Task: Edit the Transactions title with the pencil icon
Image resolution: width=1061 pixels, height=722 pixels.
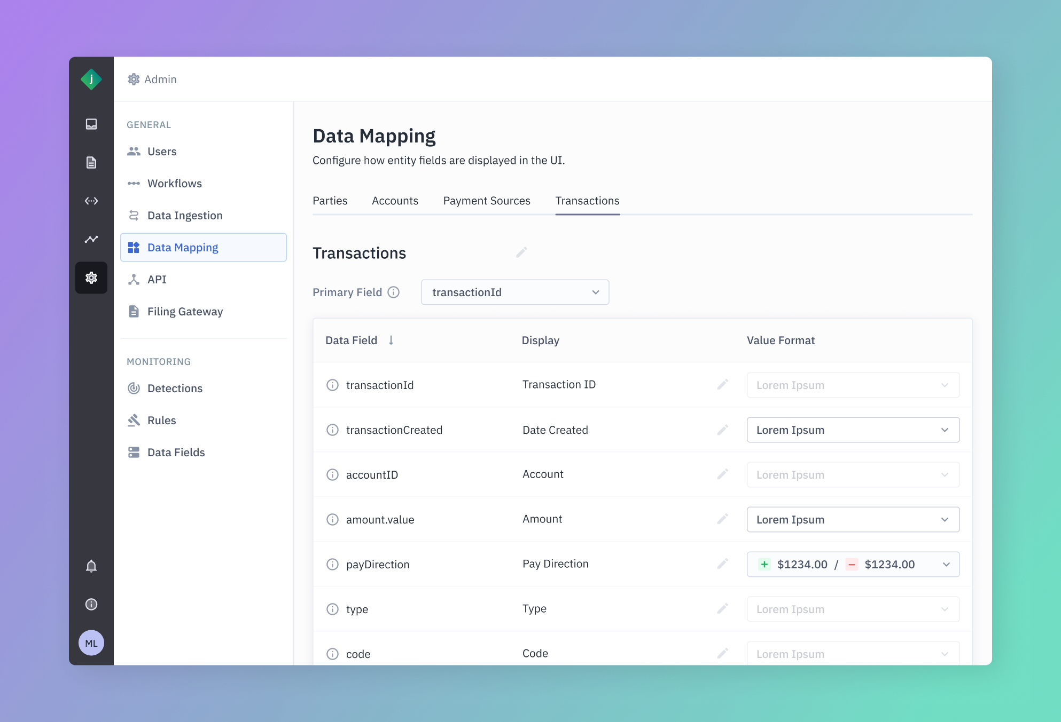Action: pos(521,252)
